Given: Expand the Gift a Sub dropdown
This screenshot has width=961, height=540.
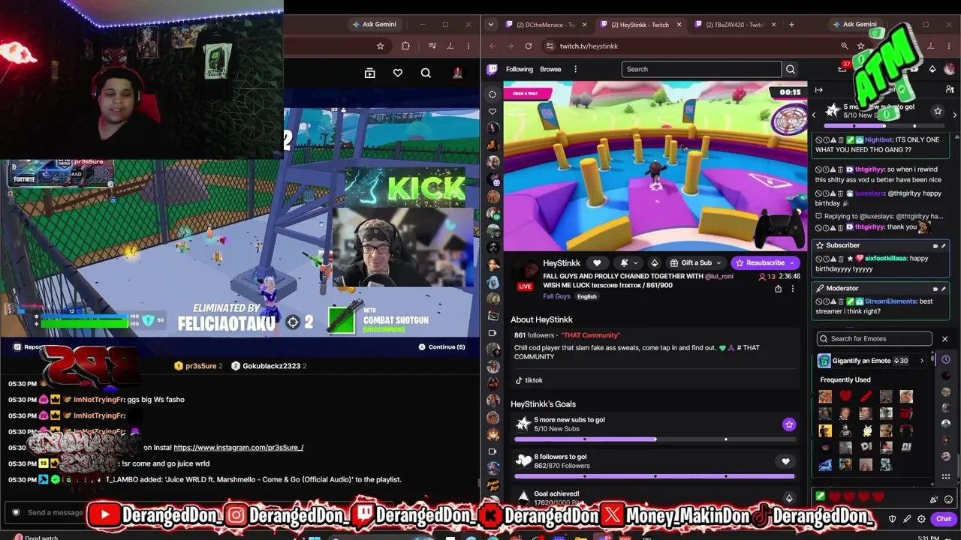Looking at the screenshot, I should point(718,262).
